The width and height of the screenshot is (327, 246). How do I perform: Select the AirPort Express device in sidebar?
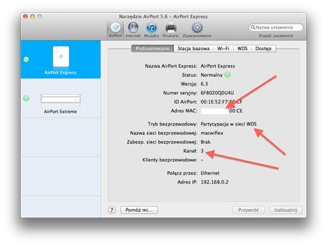[61, 59]
